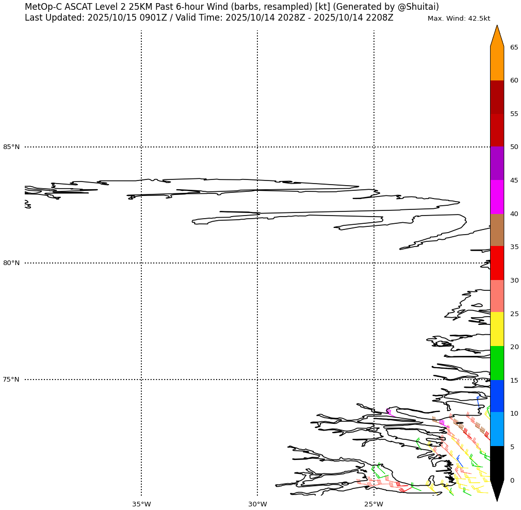
Task: Click the black 0–5 kt colorbar segment
Action: click(x=497, y=463)
